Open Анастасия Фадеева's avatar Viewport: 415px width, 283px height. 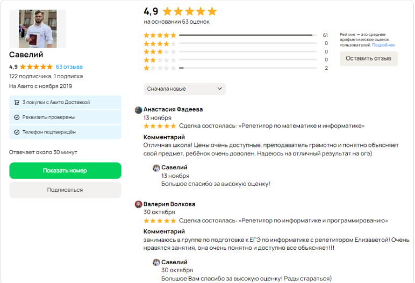pos(138,110)
